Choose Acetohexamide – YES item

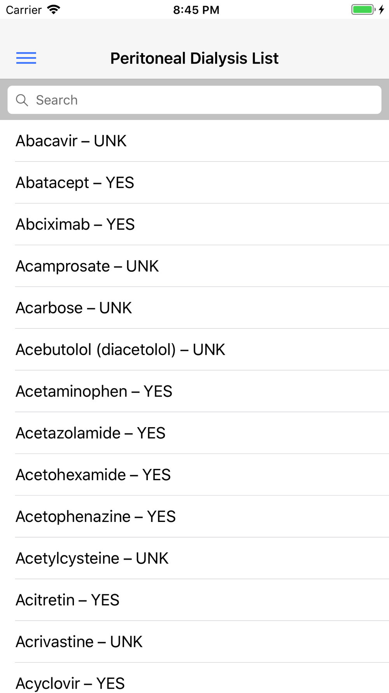194,474
